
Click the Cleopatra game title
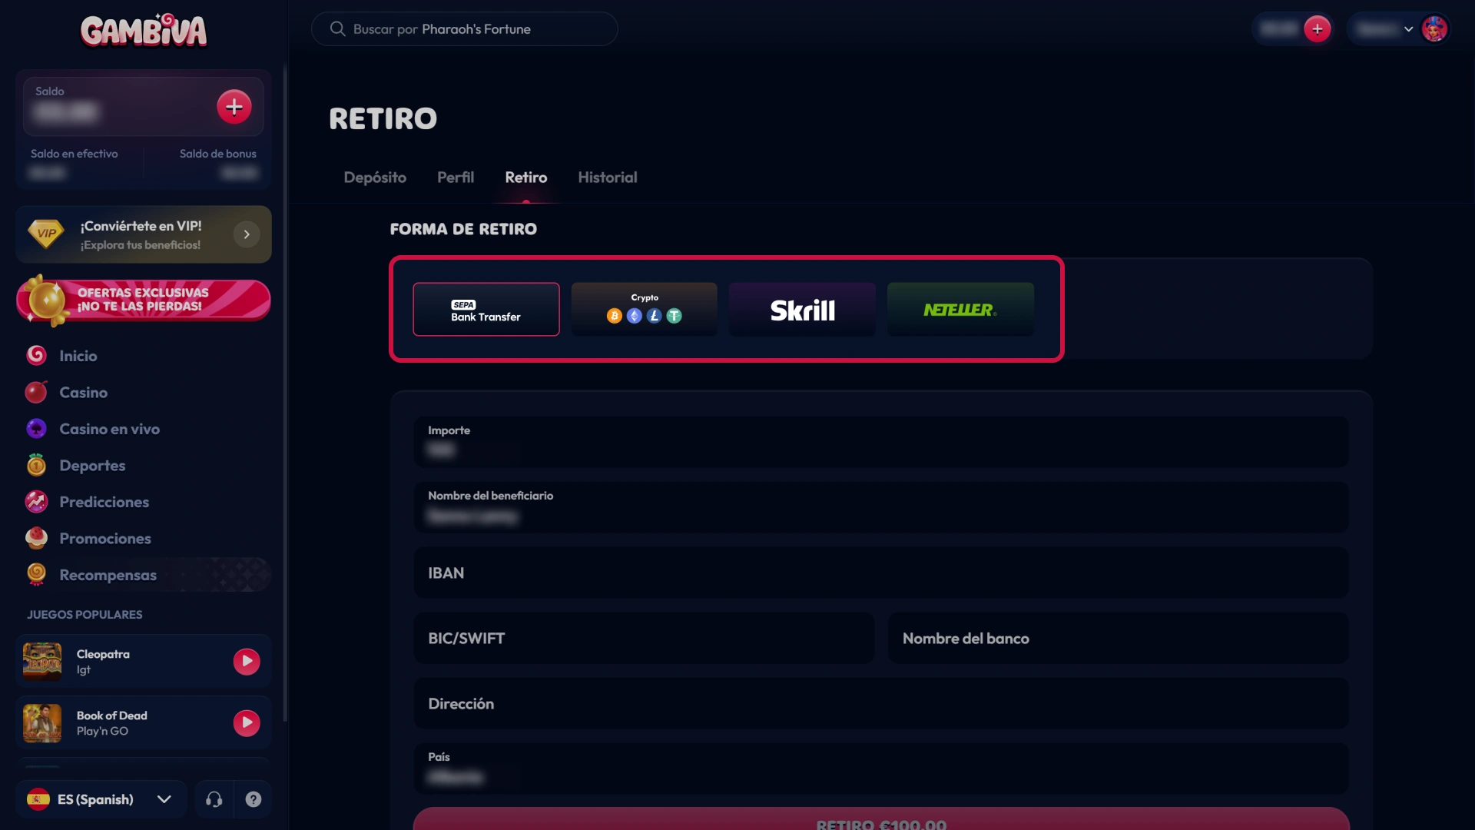click(103, 654)
